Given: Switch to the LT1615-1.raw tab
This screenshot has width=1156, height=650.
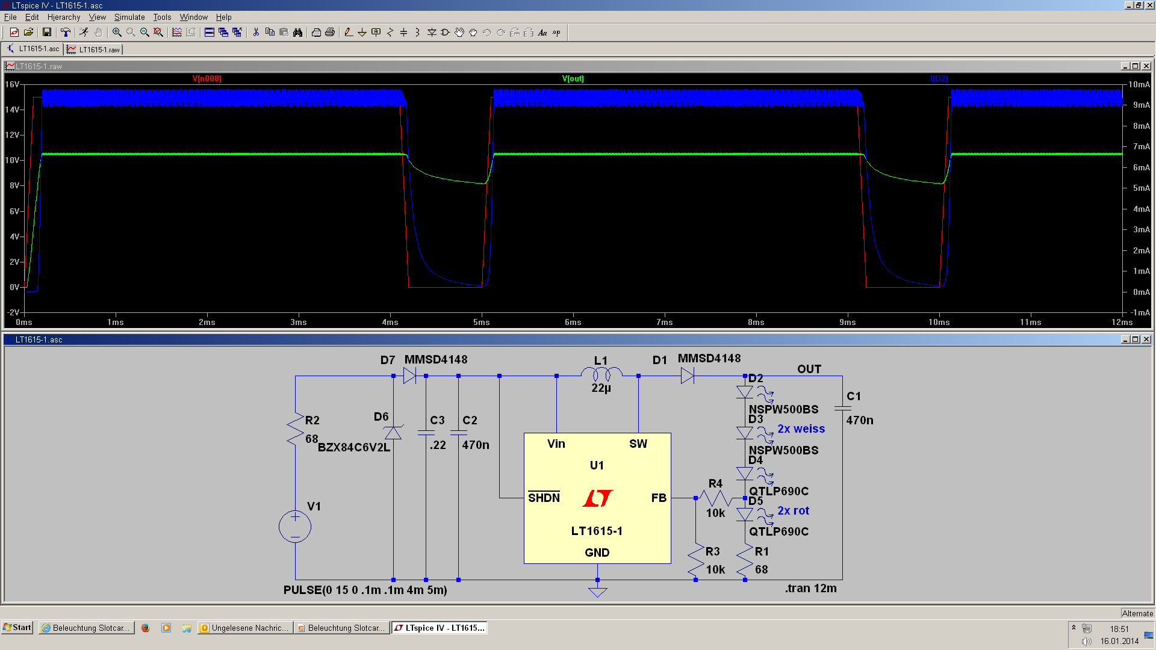Looking at the screenshot, I should tap(94, 49).
